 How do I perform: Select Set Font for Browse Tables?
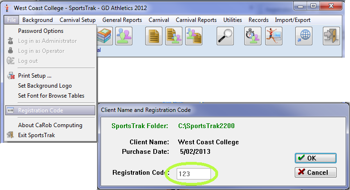tap(50, 96)
